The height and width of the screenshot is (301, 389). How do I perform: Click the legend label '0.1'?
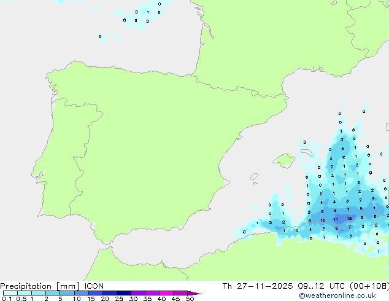click(x=7, y=299)
